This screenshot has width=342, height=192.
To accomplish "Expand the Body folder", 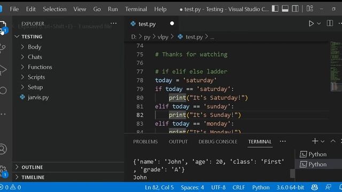I will 68,47.
